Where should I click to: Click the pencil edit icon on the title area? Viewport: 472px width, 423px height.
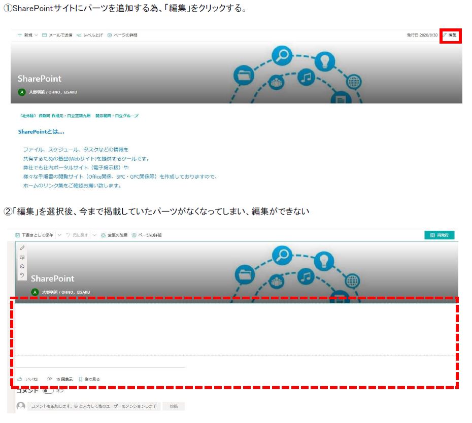click(x=22, y=248)
